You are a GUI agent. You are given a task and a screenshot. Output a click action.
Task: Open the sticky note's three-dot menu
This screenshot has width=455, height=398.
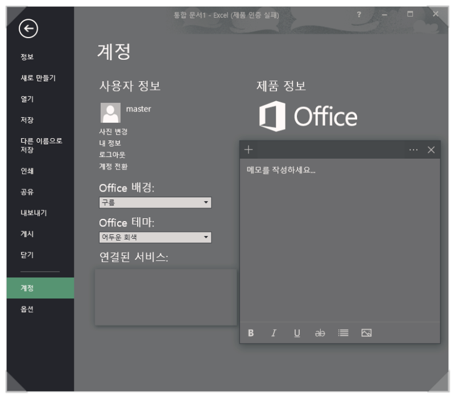[x=413, y=150]
